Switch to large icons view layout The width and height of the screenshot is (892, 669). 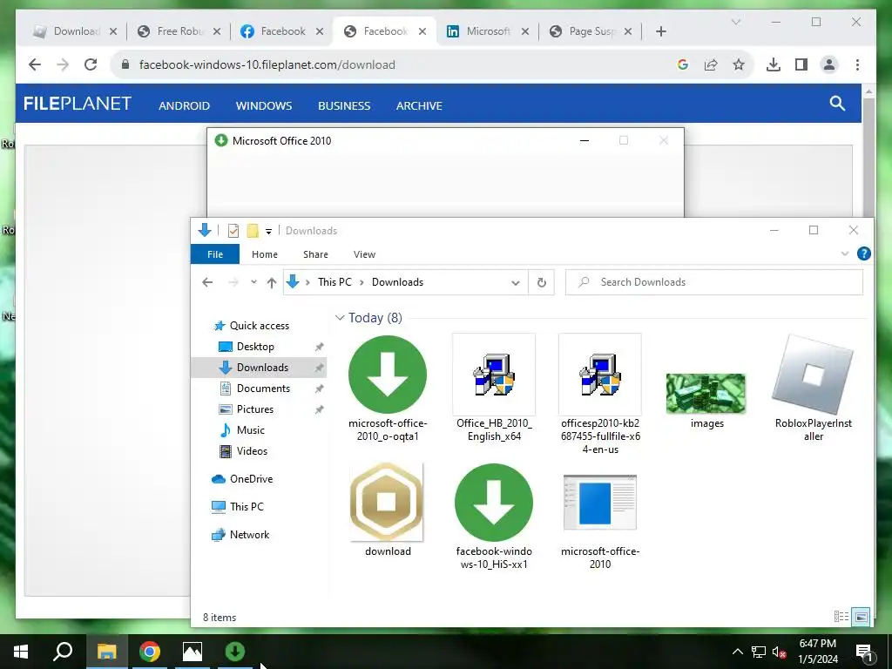tap(862, 616)
